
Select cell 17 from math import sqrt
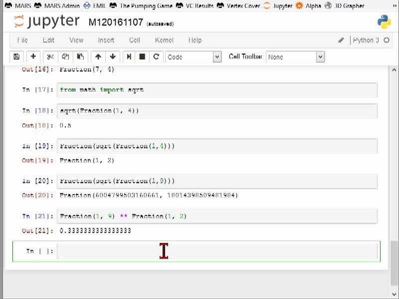click(217, 90)
